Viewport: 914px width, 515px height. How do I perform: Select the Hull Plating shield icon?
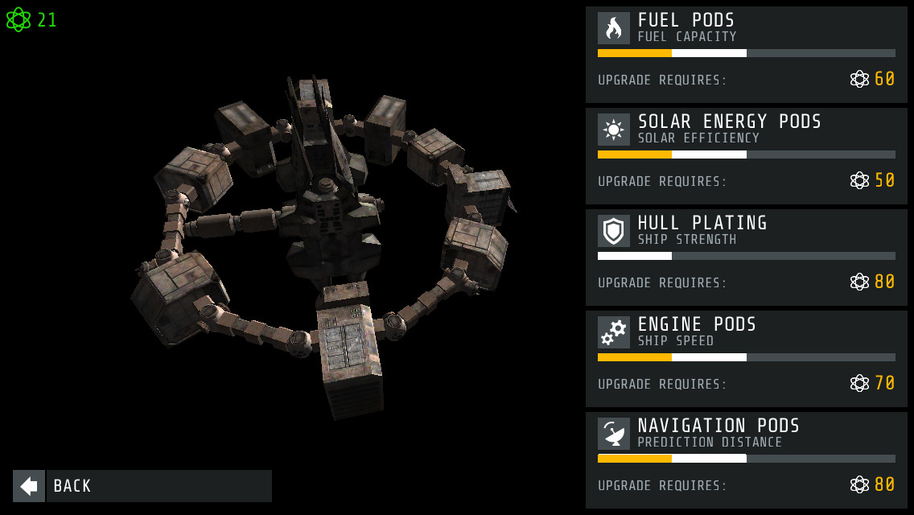(x=613, y=231)
